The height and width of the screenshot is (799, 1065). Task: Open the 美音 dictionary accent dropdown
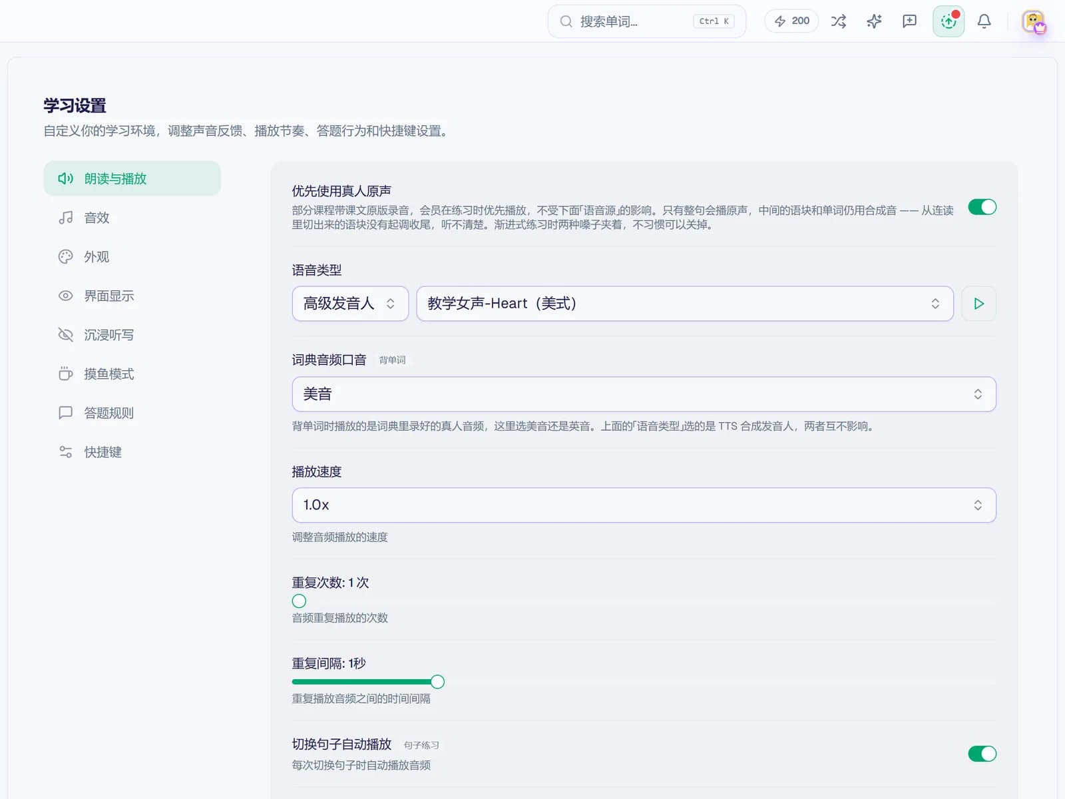tap(644, 394)
